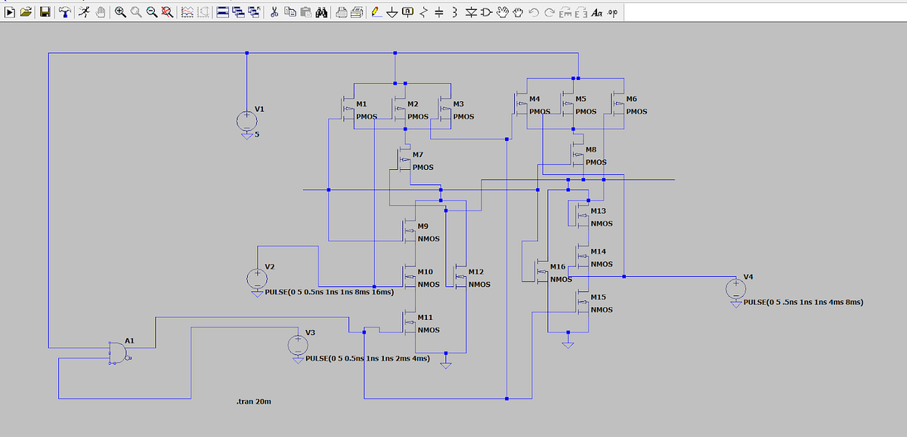Select the move tool

pyautogui.click(x=503, y=11)
